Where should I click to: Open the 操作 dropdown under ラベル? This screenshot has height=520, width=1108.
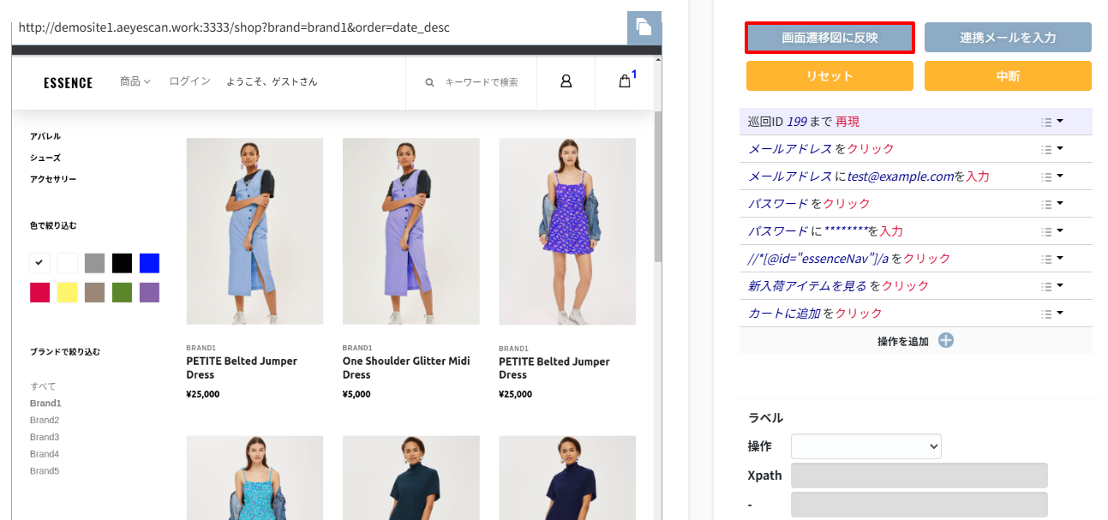865,446
